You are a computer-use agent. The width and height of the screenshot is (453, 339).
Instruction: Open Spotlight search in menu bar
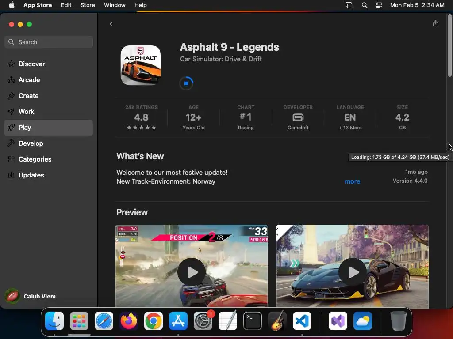coord(365,5)
